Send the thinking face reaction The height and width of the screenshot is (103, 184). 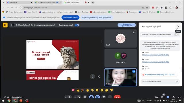(x=107, y=90)
